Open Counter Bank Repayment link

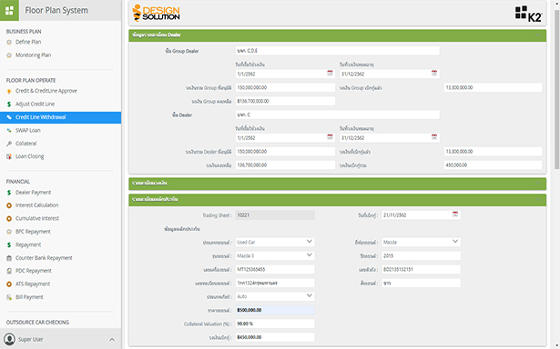coord(44,258)
